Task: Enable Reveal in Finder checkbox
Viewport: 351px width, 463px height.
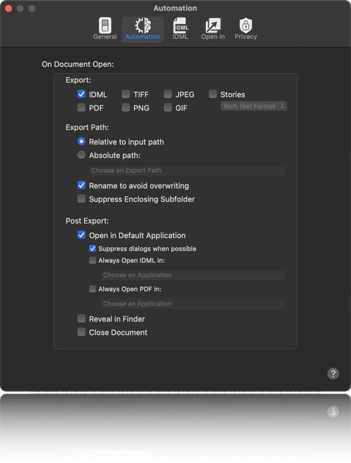Action: 81,319
